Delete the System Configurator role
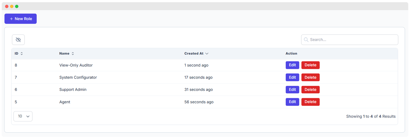This screenshot has height=139, width=410. point(310,77)
